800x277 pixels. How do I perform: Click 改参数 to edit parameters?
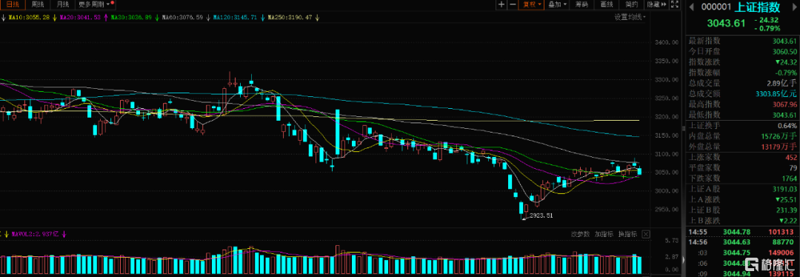tap(579, 235)
